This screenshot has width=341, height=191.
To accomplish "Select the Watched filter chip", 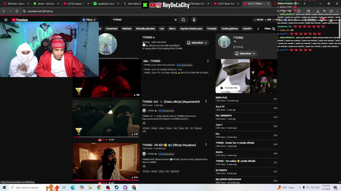I will 127,29.
